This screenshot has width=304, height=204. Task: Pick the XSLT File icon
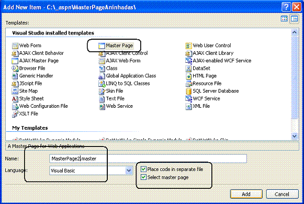(x=15, y=114)
